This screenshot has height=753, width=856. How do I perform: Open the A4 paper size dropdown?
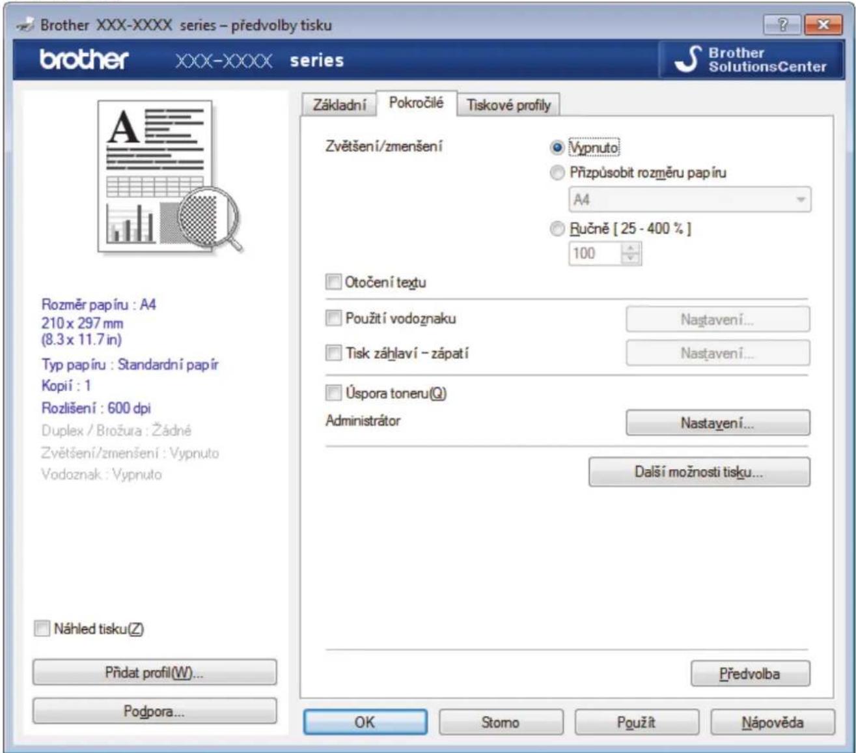click(x=690, y=200)
